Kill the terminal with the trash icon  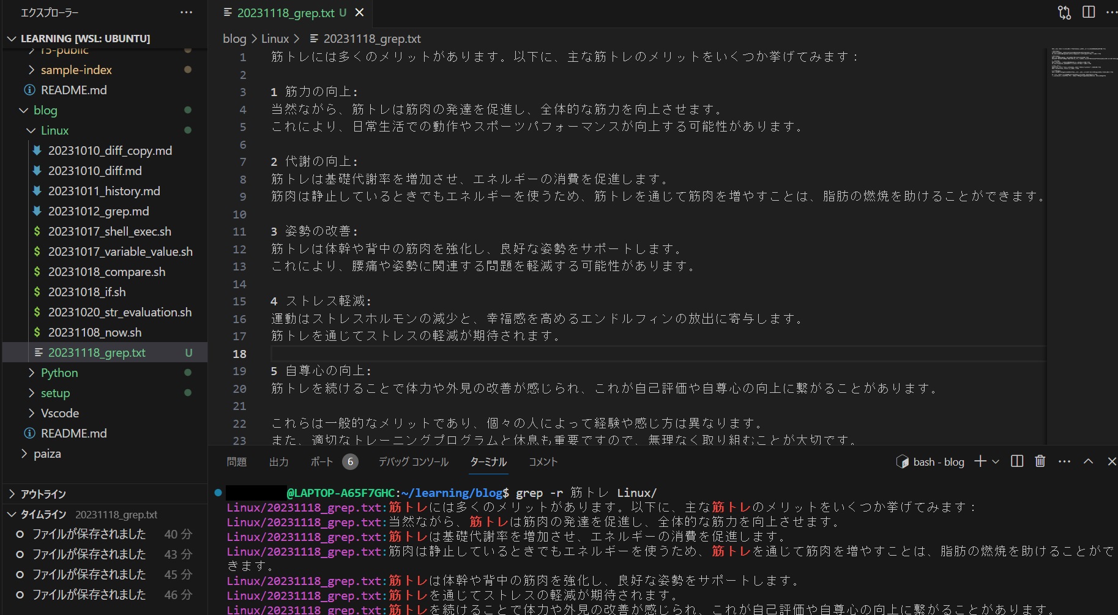click(x=1039, y=461)
